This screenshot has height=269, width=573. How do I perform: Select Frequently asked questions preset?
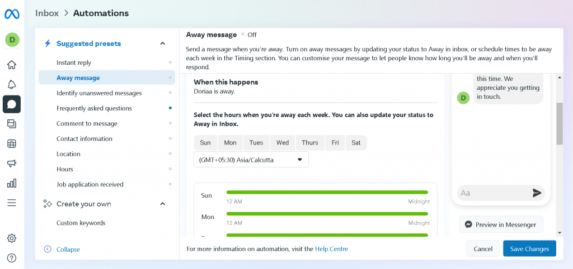point(94,108)
